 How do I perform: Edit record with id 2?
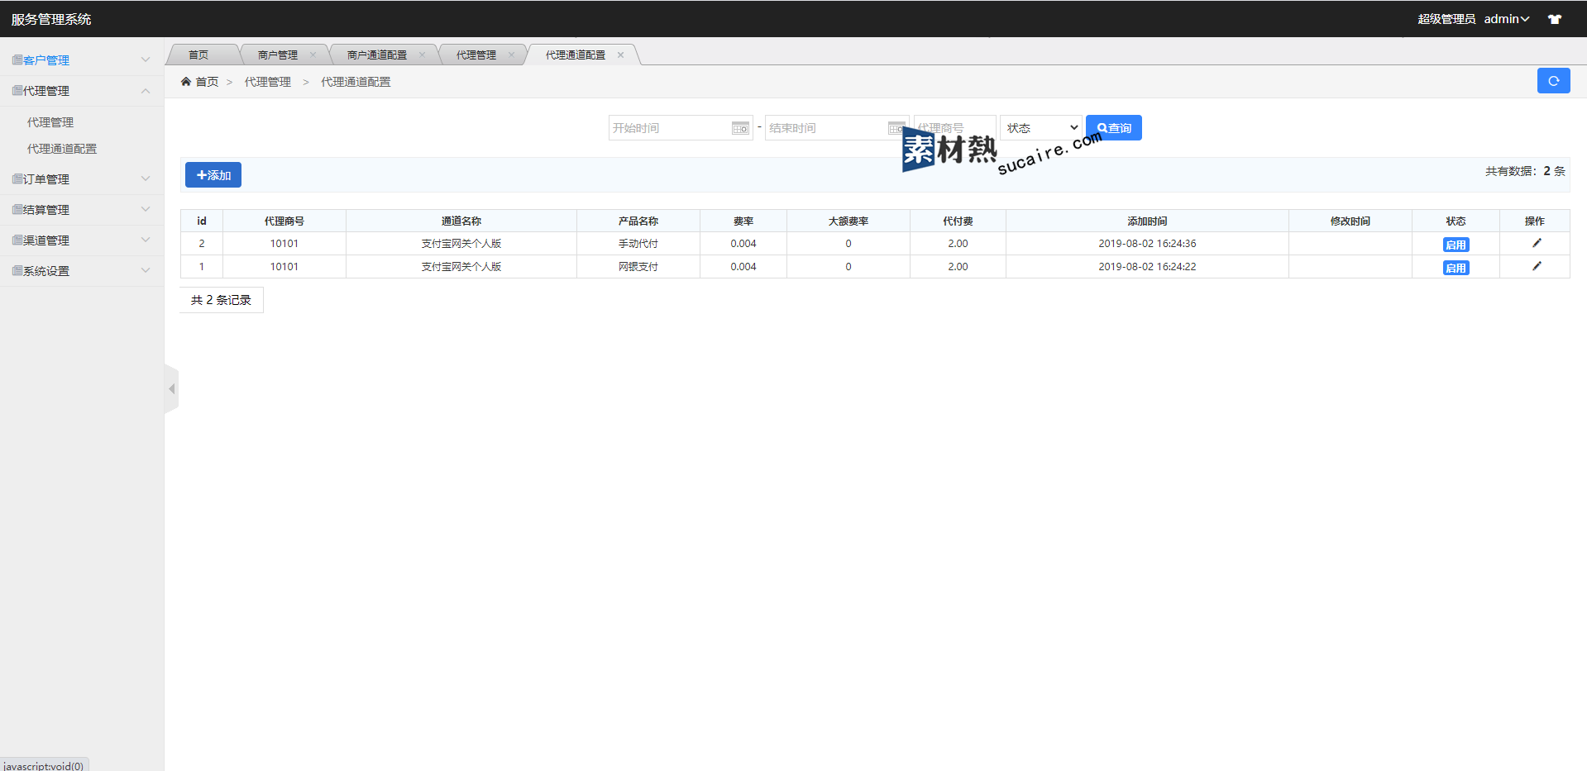(1537, 243)
